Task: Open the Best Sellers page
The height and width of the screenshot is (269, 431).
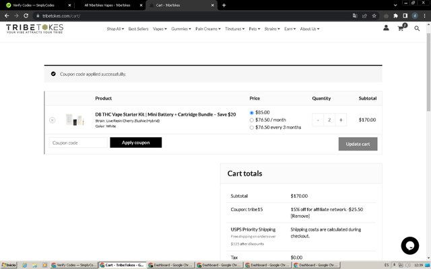Action: [x=138, y=29]
